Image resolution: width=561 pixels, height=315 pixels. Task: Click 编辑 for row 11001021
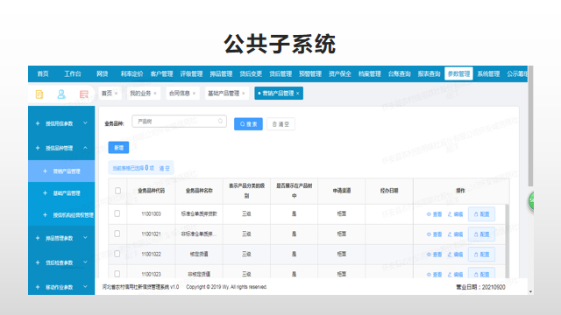point(456,234)
